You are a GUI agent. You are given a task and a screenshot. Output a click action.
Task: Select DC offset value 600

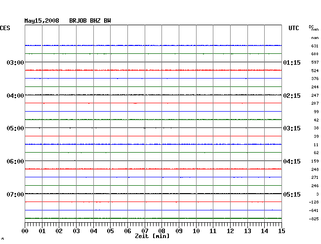[x=315, y=54]
